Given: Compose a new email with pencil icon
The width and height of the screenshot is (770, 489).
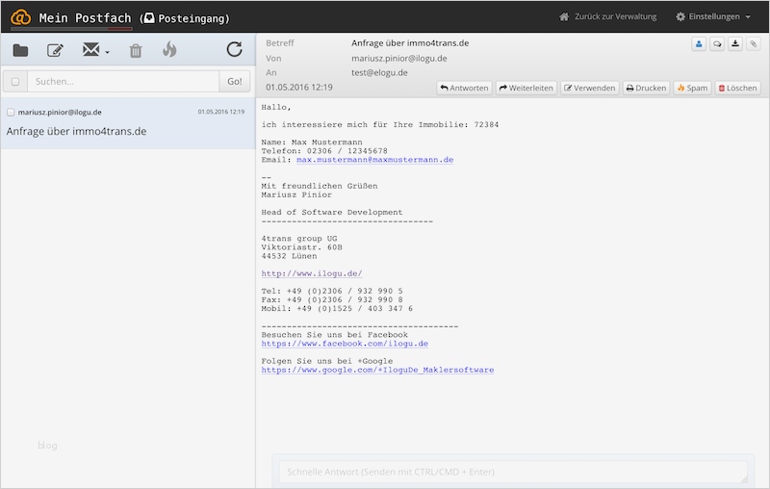Looking at the screenshot, I should (55, 50).
